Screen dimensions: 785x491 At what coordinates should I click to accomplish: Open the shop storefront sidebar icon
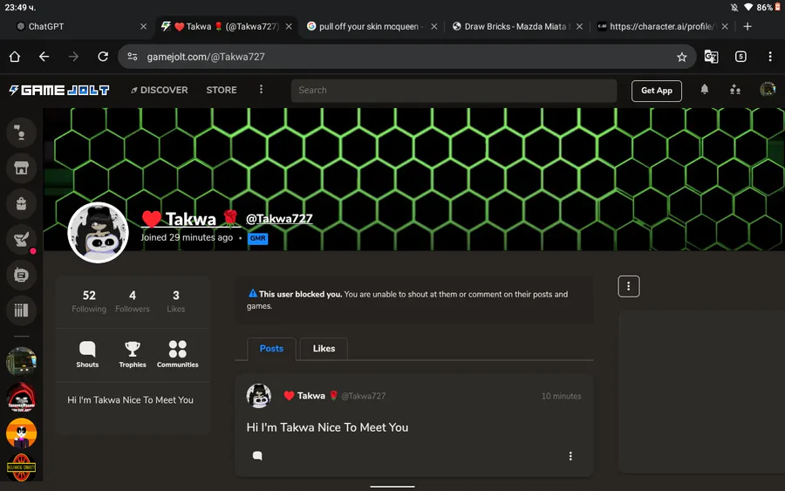pyautogui.click(x=21, y=168)
